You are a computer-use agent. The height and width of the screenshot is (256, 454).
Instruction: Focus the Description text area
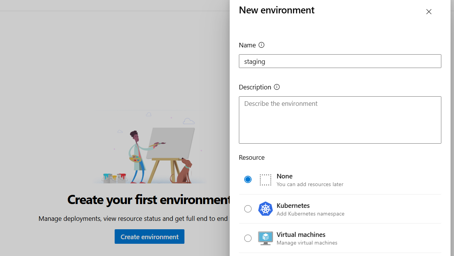tap(340, 120)
